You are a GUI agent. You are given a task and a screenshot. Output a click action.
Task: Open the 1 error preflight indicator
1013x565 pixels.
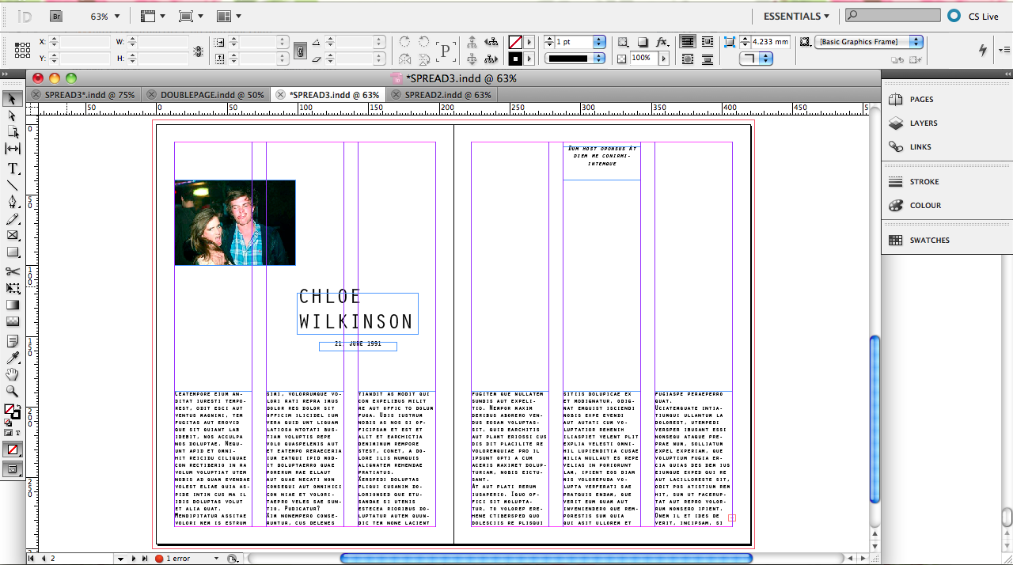pyautogui.click(x=178, y=558)
